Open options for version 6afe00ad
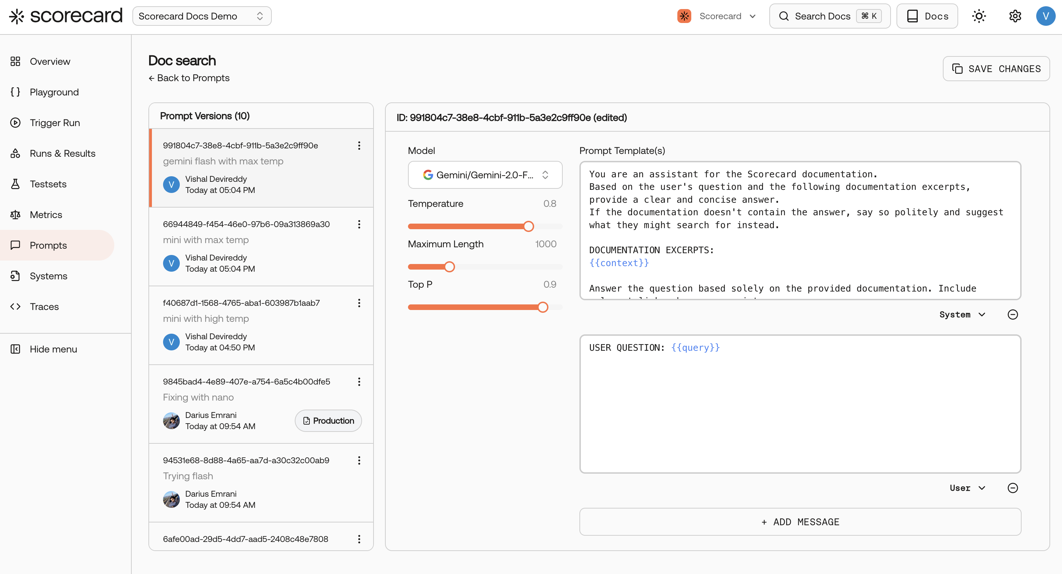The image size is (1062, 574). pyautogui.click(x=359, y=539)
